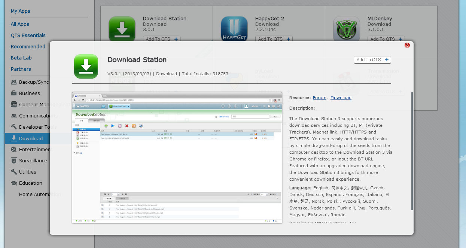Click the "Language:" label
The height and width of the screenshot is (248, 466).
(301, 188)
